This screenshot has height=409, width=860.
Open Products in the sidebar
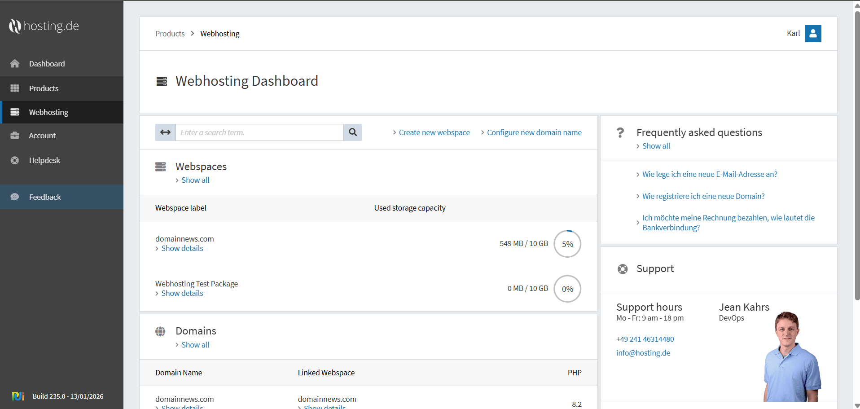[x=44, y=88]
